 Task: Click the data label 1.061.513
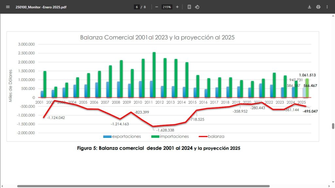pos(307,75)
